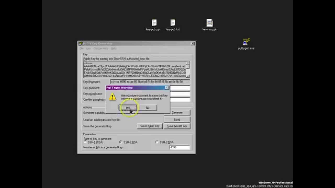Confirm with the Yes button in PuTTYgen Warning

click(128, 108)
